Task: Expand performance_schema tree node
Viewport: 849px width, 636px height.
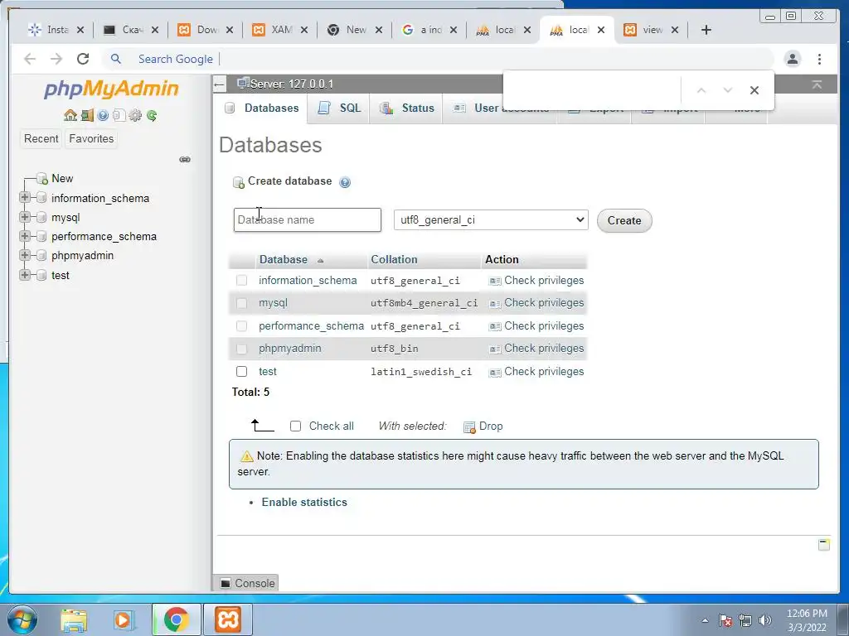Action: point(24,236)
